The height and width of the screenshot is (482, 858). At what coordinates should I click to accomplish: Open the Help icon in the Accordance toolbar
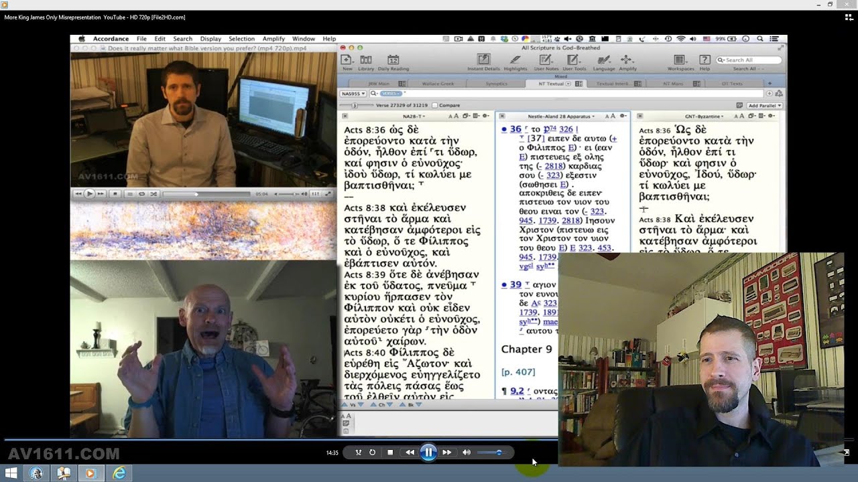click(704, 60)
